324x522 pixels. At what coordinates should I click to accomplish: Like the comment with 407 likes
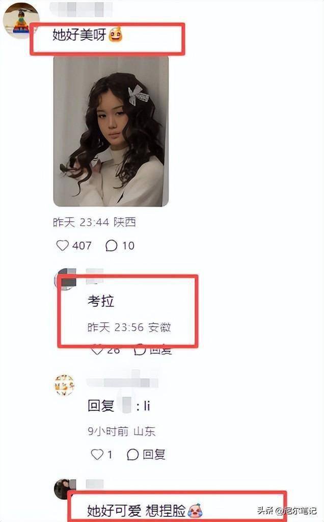[62, 246]
